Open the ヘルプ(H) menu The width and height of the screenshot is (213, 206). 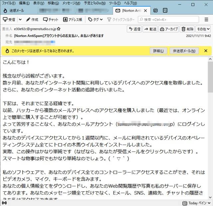click(x=130, y=3)
